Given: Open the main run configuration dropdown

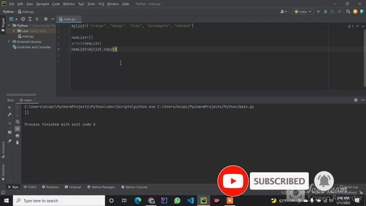Looking at the screenshot, I should pos(303,11).
